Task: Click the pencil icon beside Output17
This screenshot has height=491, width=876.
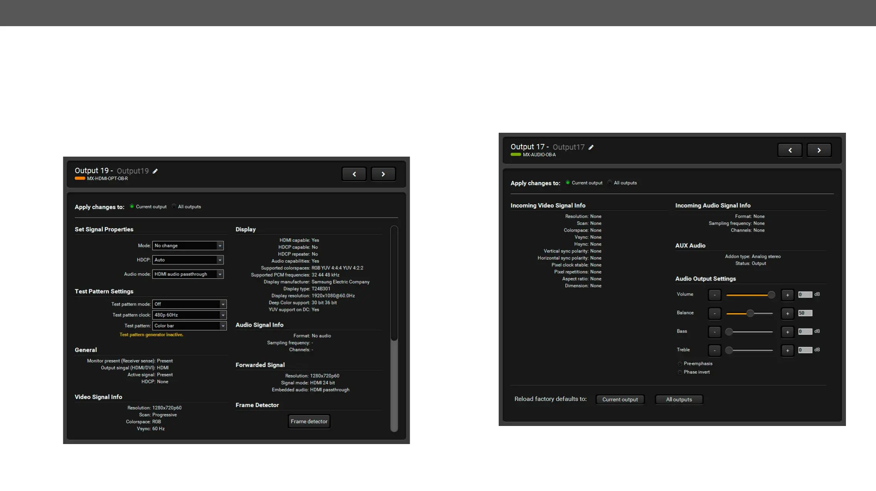Action: tap(591, 147)
